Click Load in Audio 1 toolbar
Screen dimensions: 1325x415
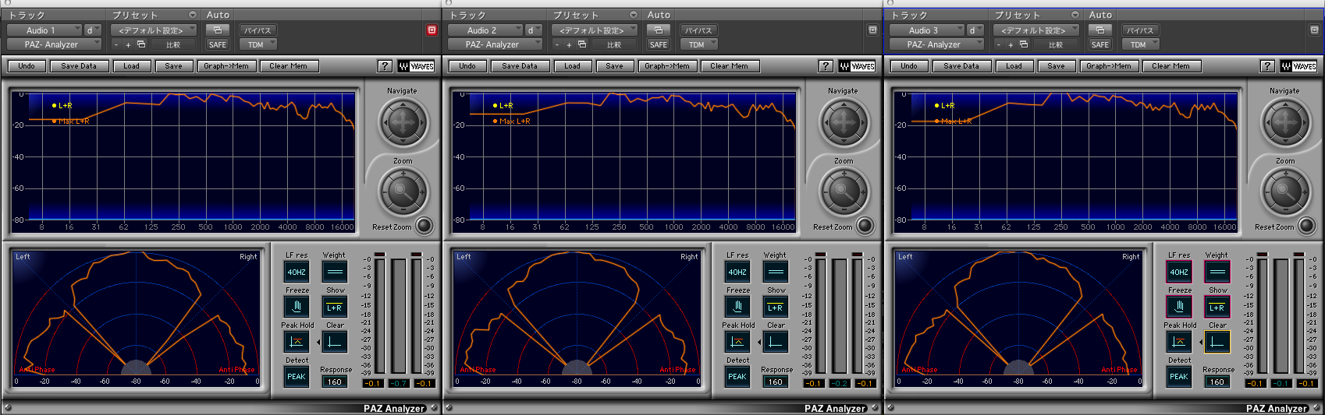(x=131, y=66)
